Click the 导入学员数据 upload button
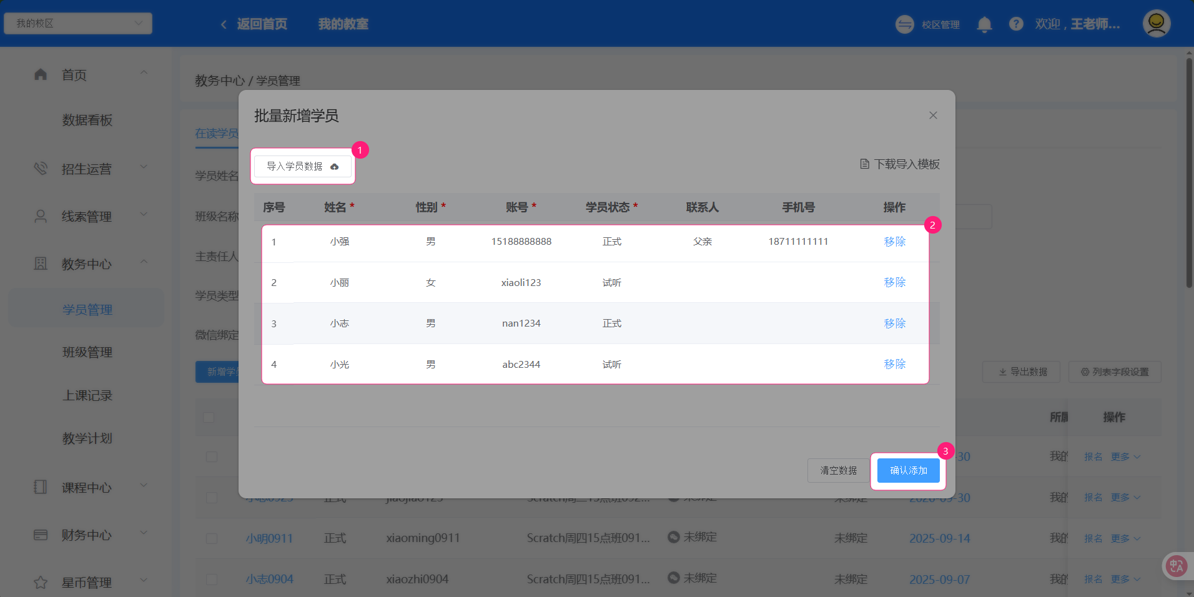This screenshot has width=1194, height=597. pyautogui.click(x=303, y=166)
